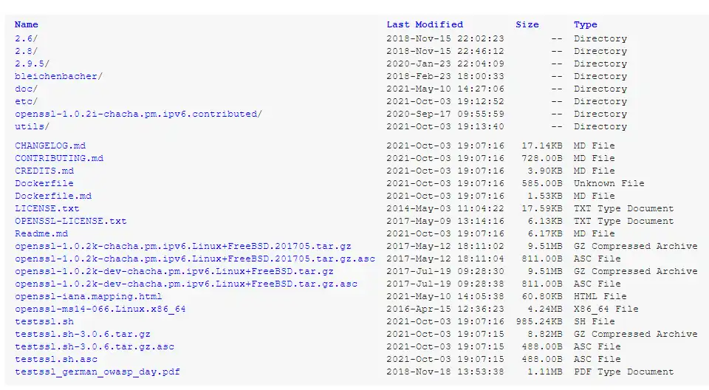Screen dimensions: 709x390
Task: Open CONTRIBUTING.md file link
Action: [x=59, y=158]
